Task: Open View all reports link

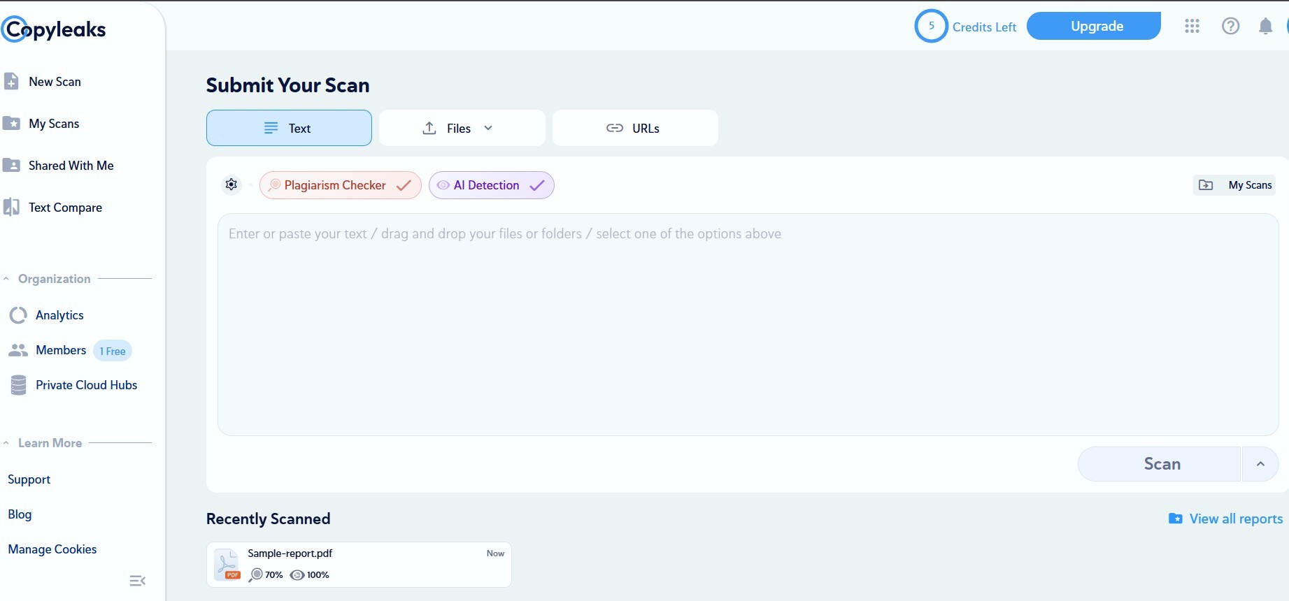Action: click(1225, 519)
